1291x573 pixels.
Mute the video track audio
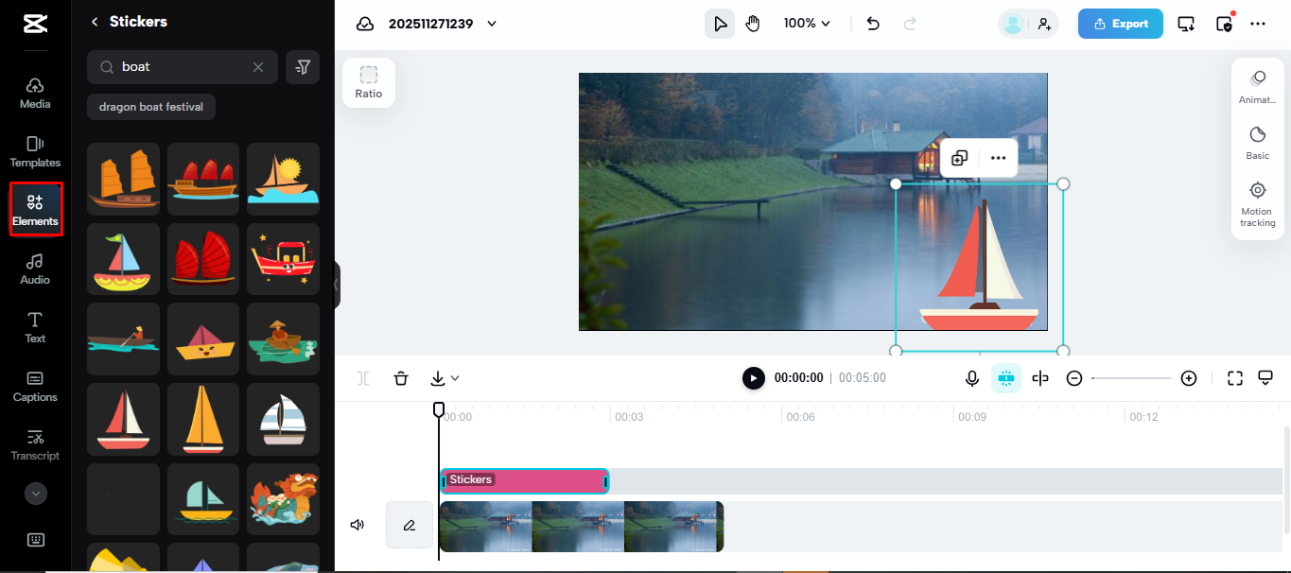pos(358,524)
